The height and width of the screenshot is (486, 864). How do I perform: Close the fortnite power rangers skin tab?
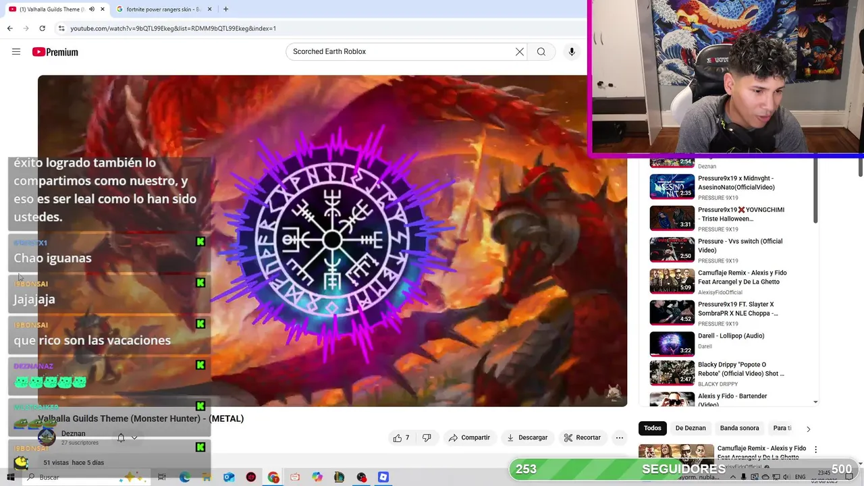pos(210,9)
